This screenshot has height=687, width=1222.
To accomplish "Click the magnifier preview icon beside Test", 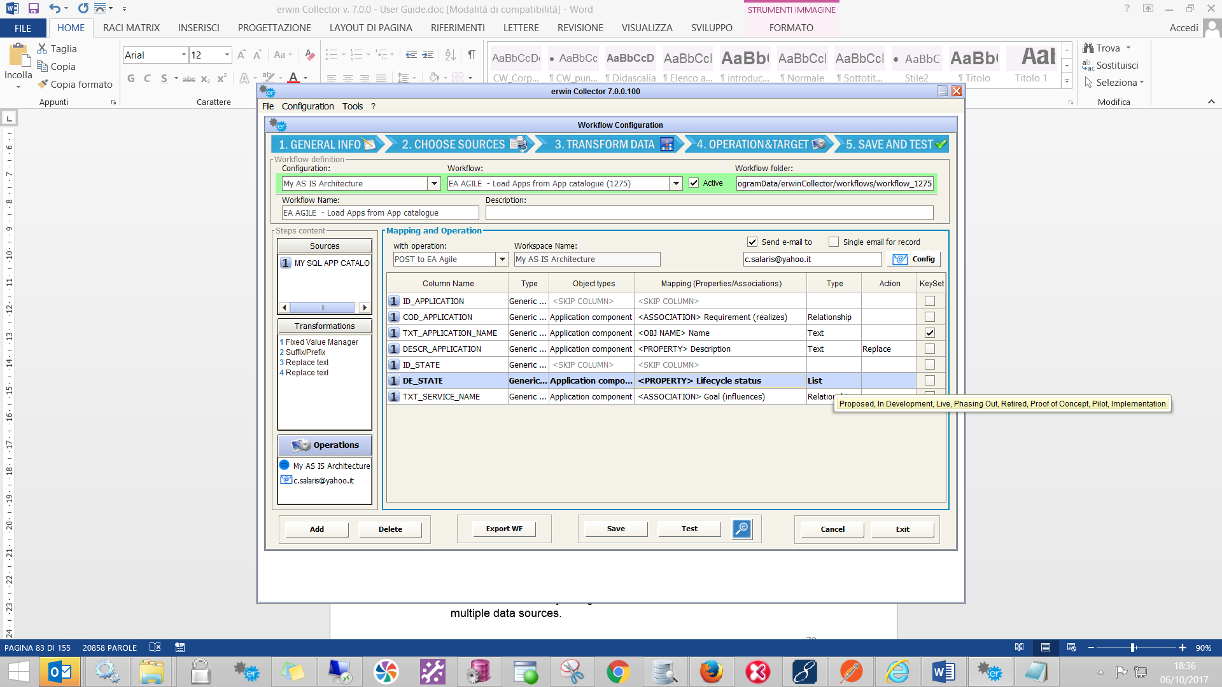I will (741, 529).
